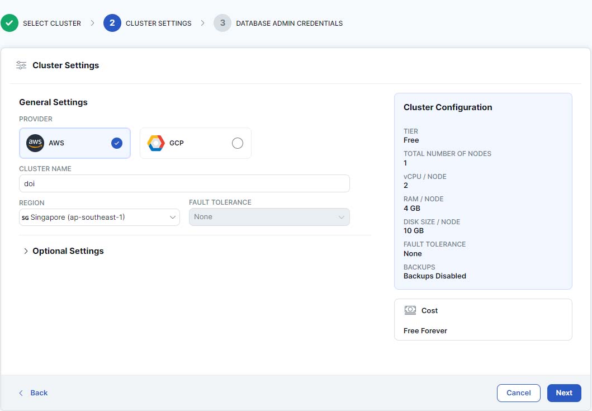Click the step 3 circle icon
This screenshot has width=592, height=411.
(x=222, y=23)
